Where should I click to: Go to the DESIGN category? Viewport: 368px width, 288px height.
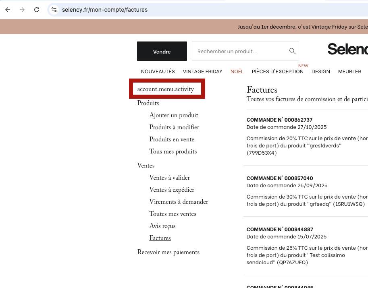click(x=320, y=71)
